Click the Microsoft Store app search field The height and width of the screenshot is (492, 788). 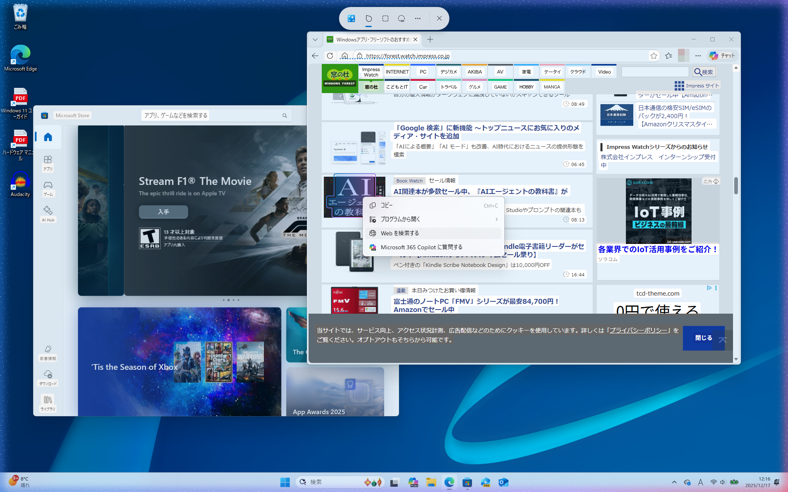coord(215,115)
